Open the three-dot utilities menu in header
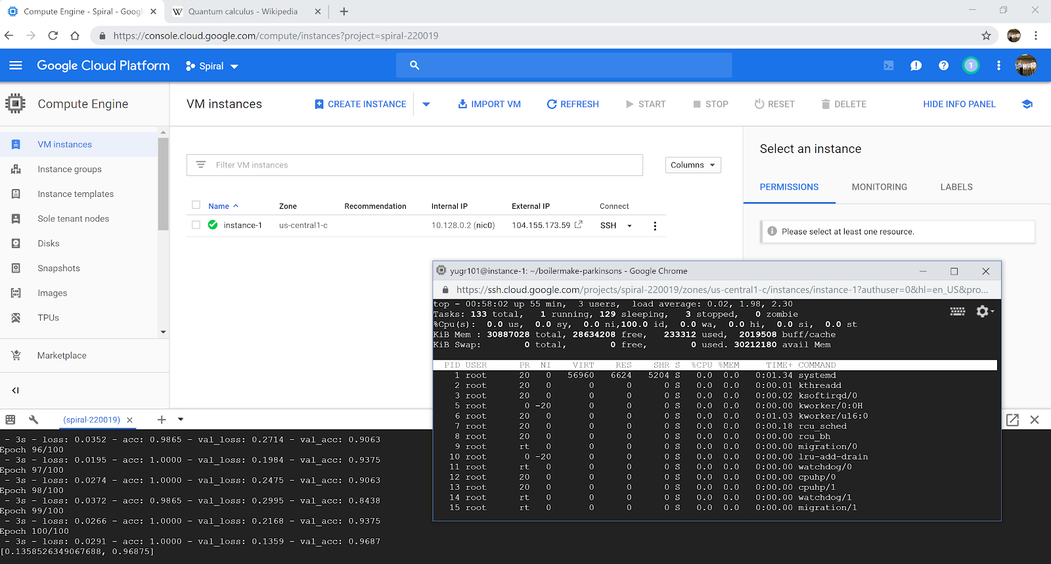The height and width of the screenshot is (564, 1051). (998, 66)
